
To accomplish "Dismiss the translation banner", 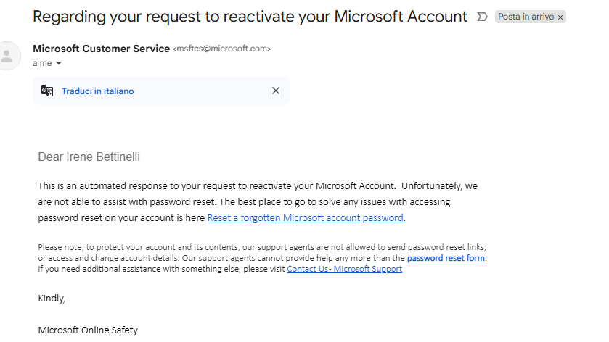I will (x=276, y=91).
